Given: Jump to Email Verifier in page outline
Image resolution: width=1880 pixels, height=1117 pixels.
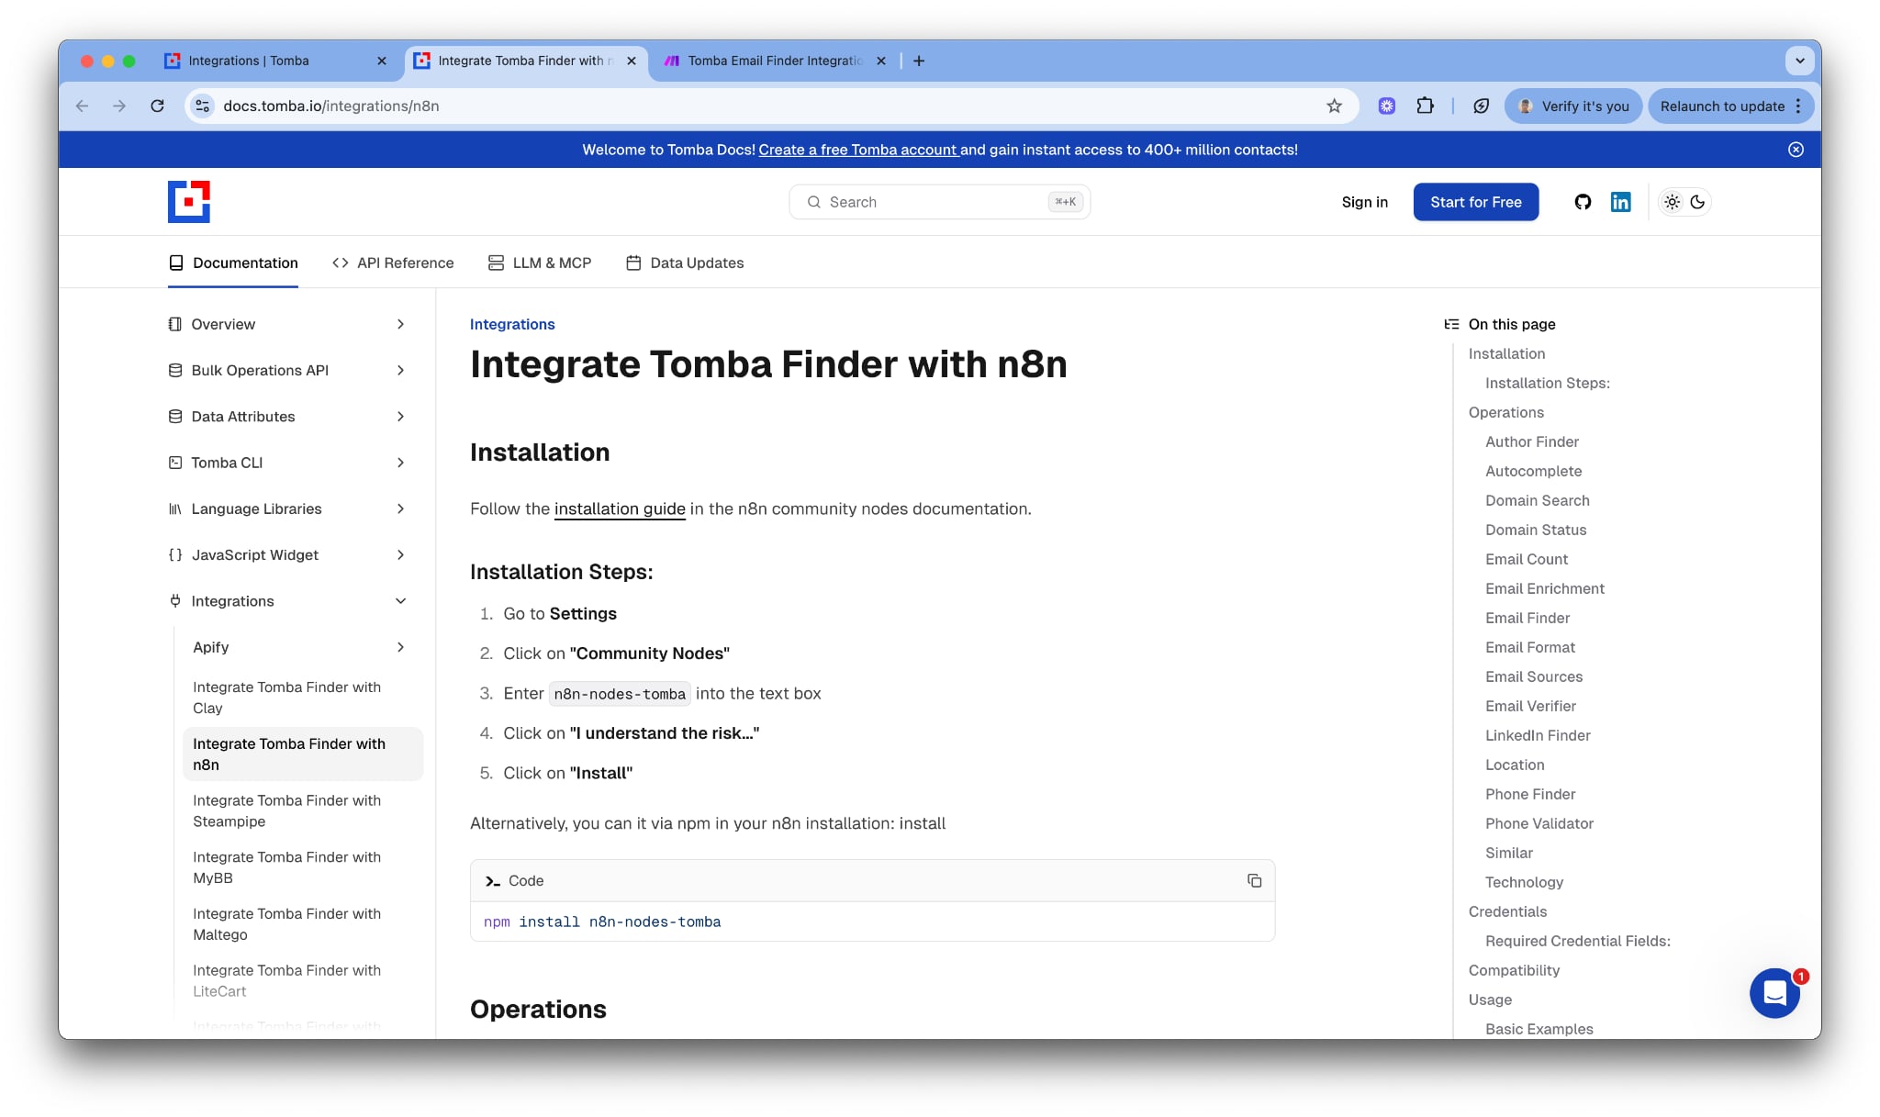Looking at the screenshot, I should 1530,706.
